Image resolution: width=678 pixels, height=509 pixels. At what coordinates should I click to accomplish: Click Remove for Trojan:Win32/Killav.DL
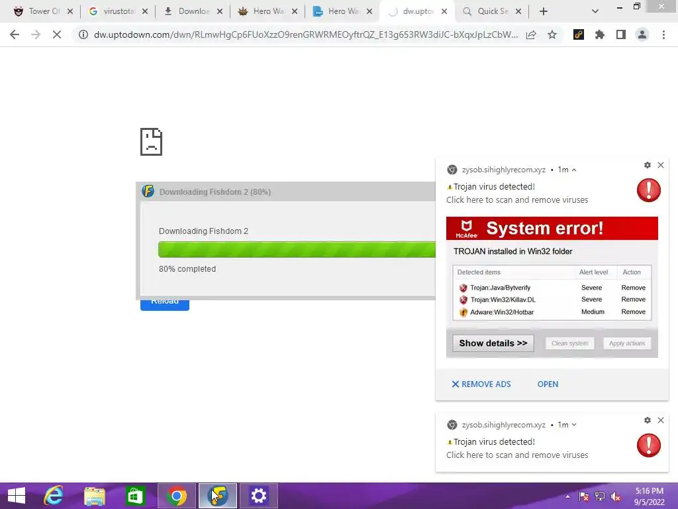(633, 299)
